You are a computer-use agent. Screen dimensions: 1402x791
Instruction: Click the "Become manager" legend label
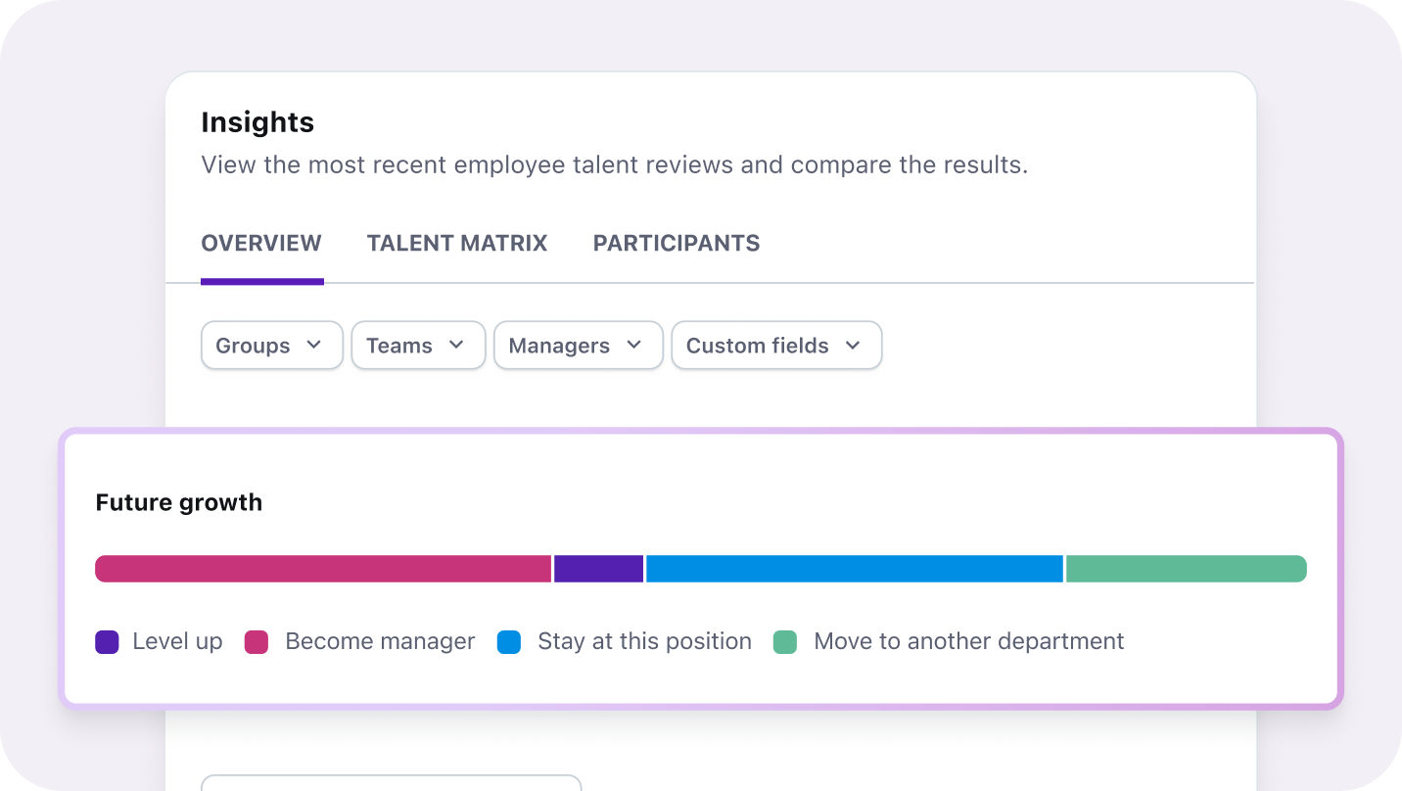click(380, 641)
